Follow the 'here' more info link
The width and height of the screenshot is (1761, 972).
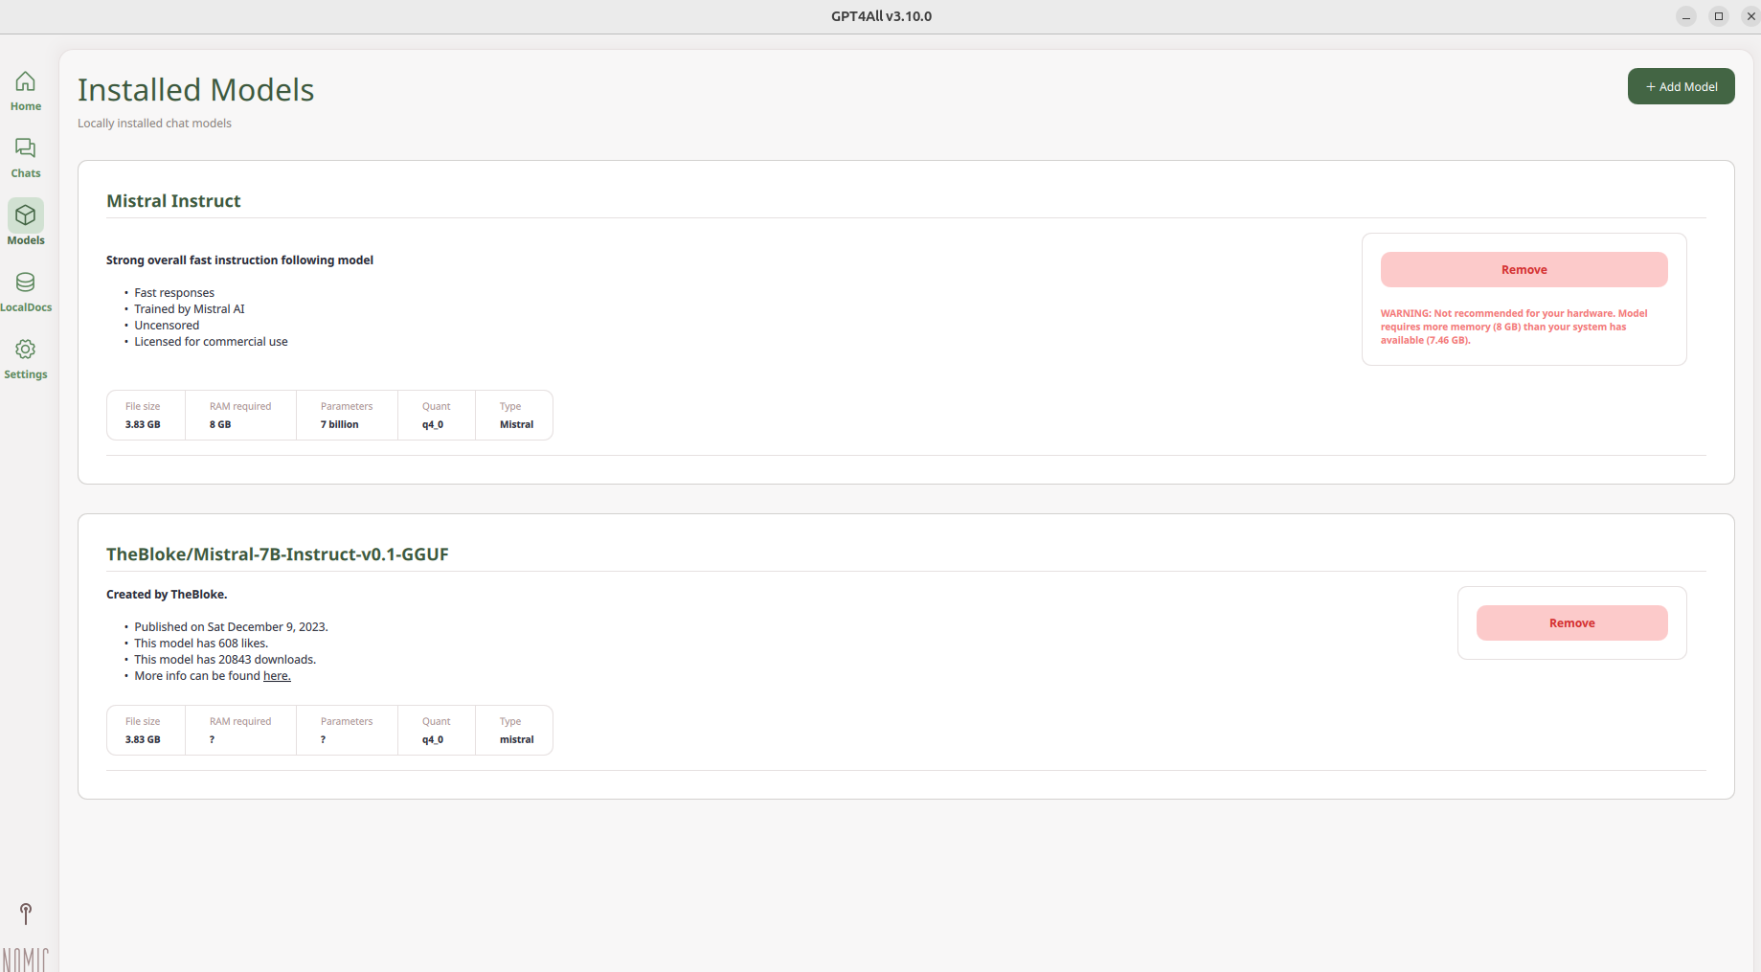point(277,676)
